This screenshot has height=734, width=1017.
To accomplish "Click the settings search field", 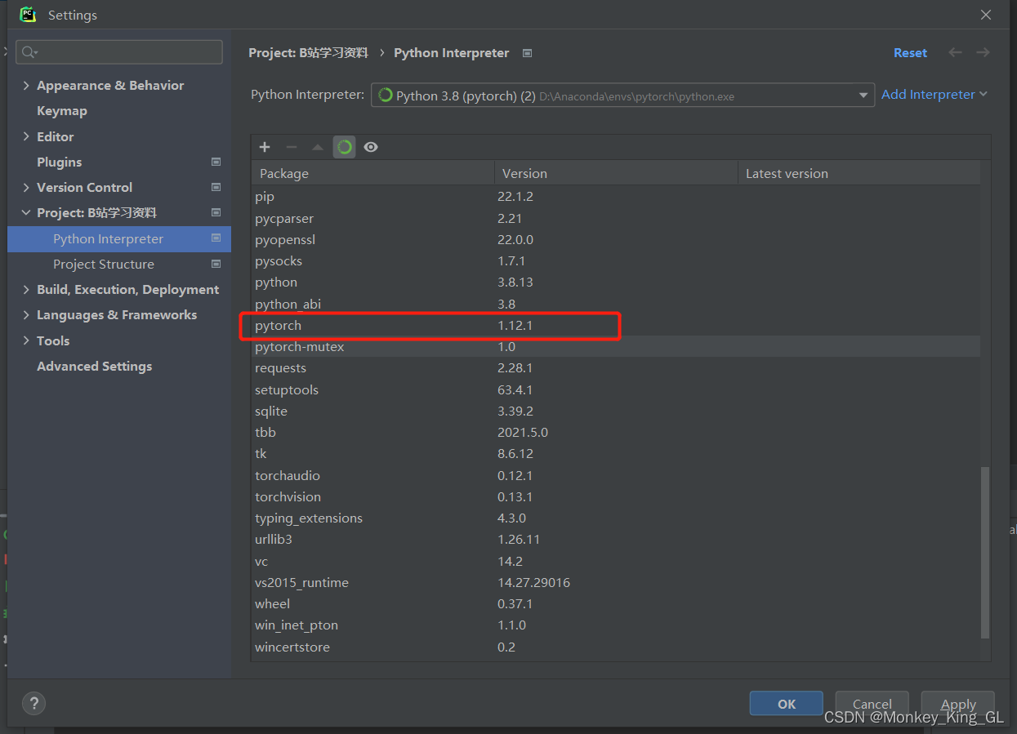I will pos(119,52).
